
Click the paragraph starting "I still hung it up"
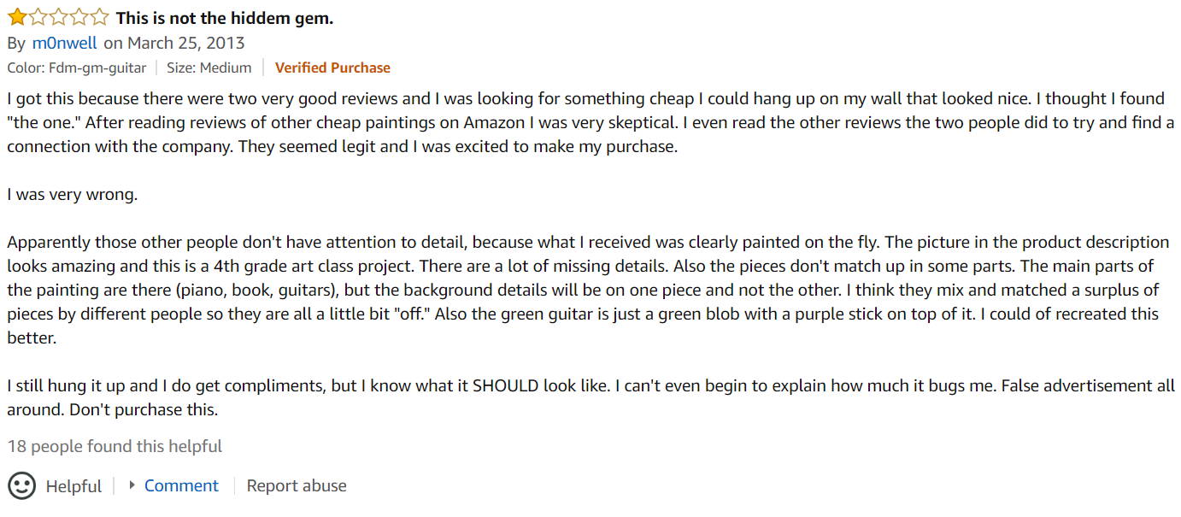pyautogui.click(x=591, y=397)
